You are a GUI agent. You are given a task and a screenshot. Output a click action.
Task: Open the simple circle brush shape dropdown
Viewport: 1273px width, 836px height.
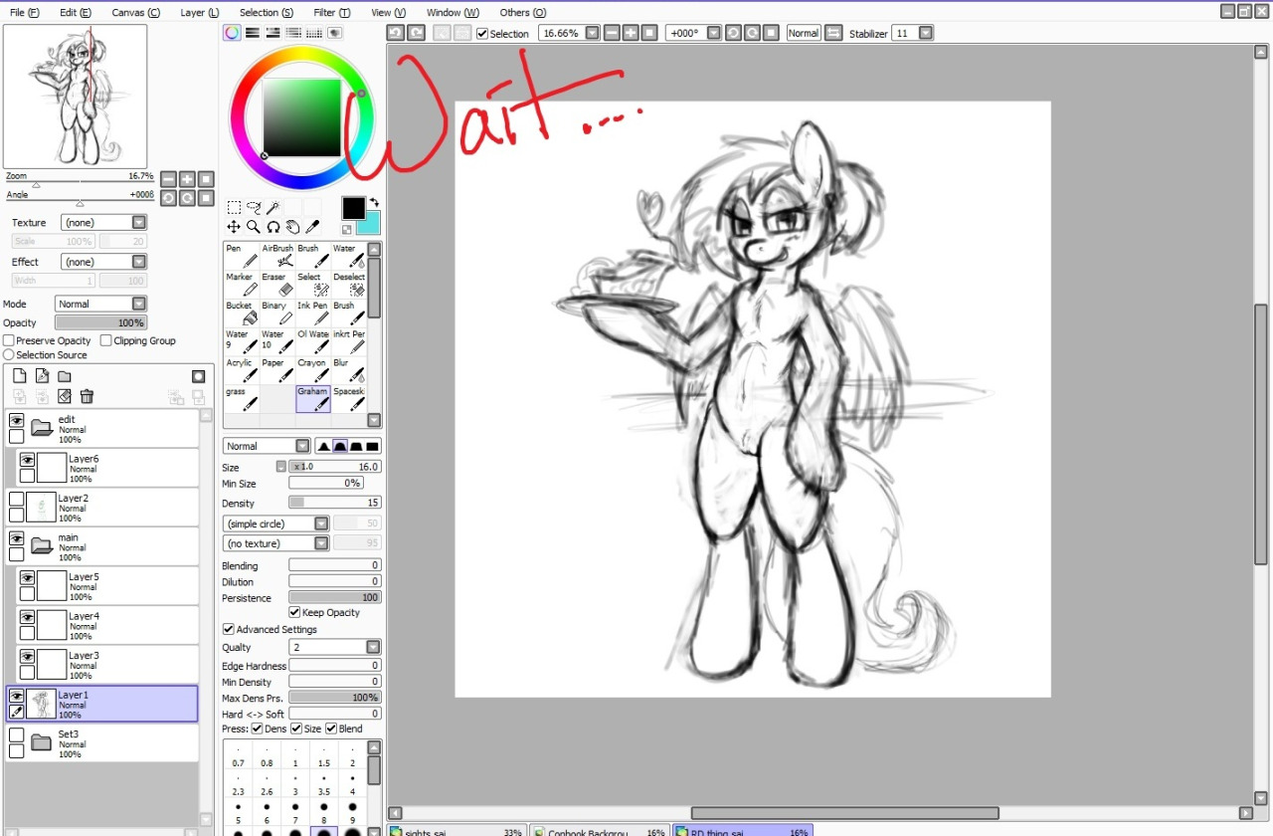(276, 523)
